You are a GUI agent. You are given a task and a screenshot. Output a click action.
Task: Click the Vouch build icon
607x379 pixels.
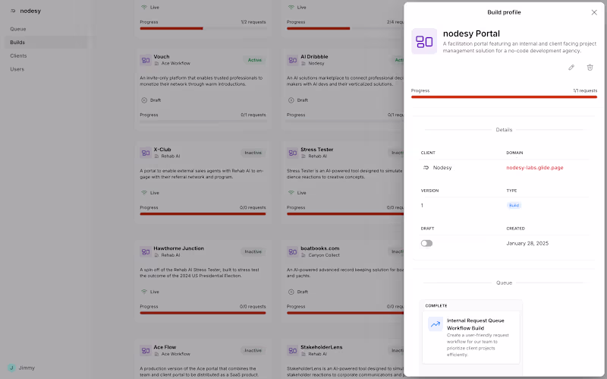[x=146, y=60]
